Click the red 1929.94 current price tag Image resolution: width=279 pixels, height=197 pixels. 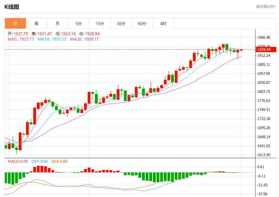(266, 49)
